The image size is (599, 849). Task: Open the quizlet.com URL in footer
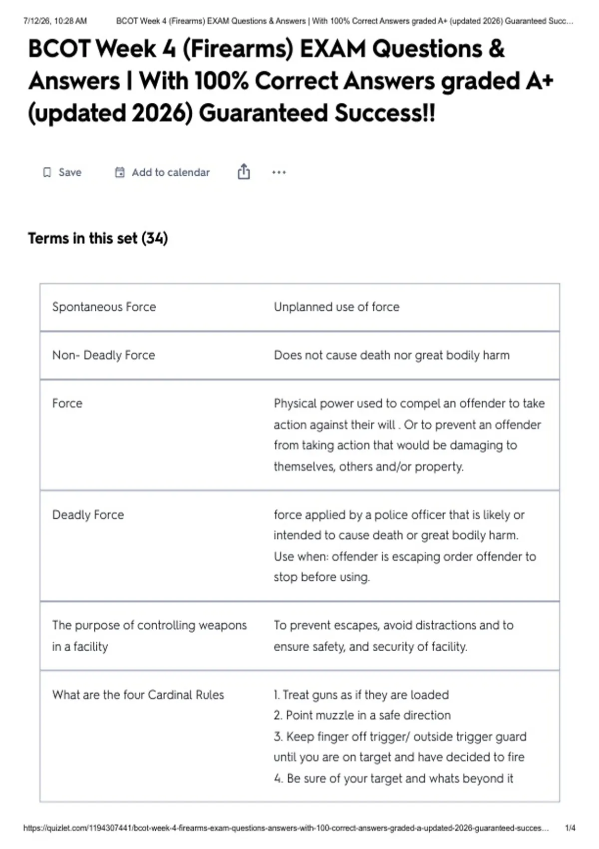coord(286,828)
